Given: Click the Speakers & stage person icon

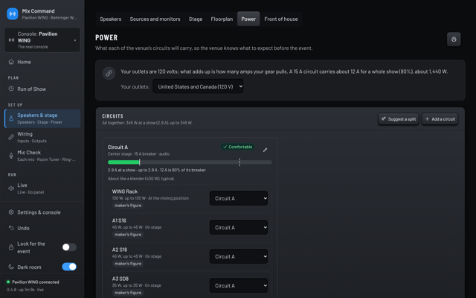Looking at the screenshot, I should (11, 118).
